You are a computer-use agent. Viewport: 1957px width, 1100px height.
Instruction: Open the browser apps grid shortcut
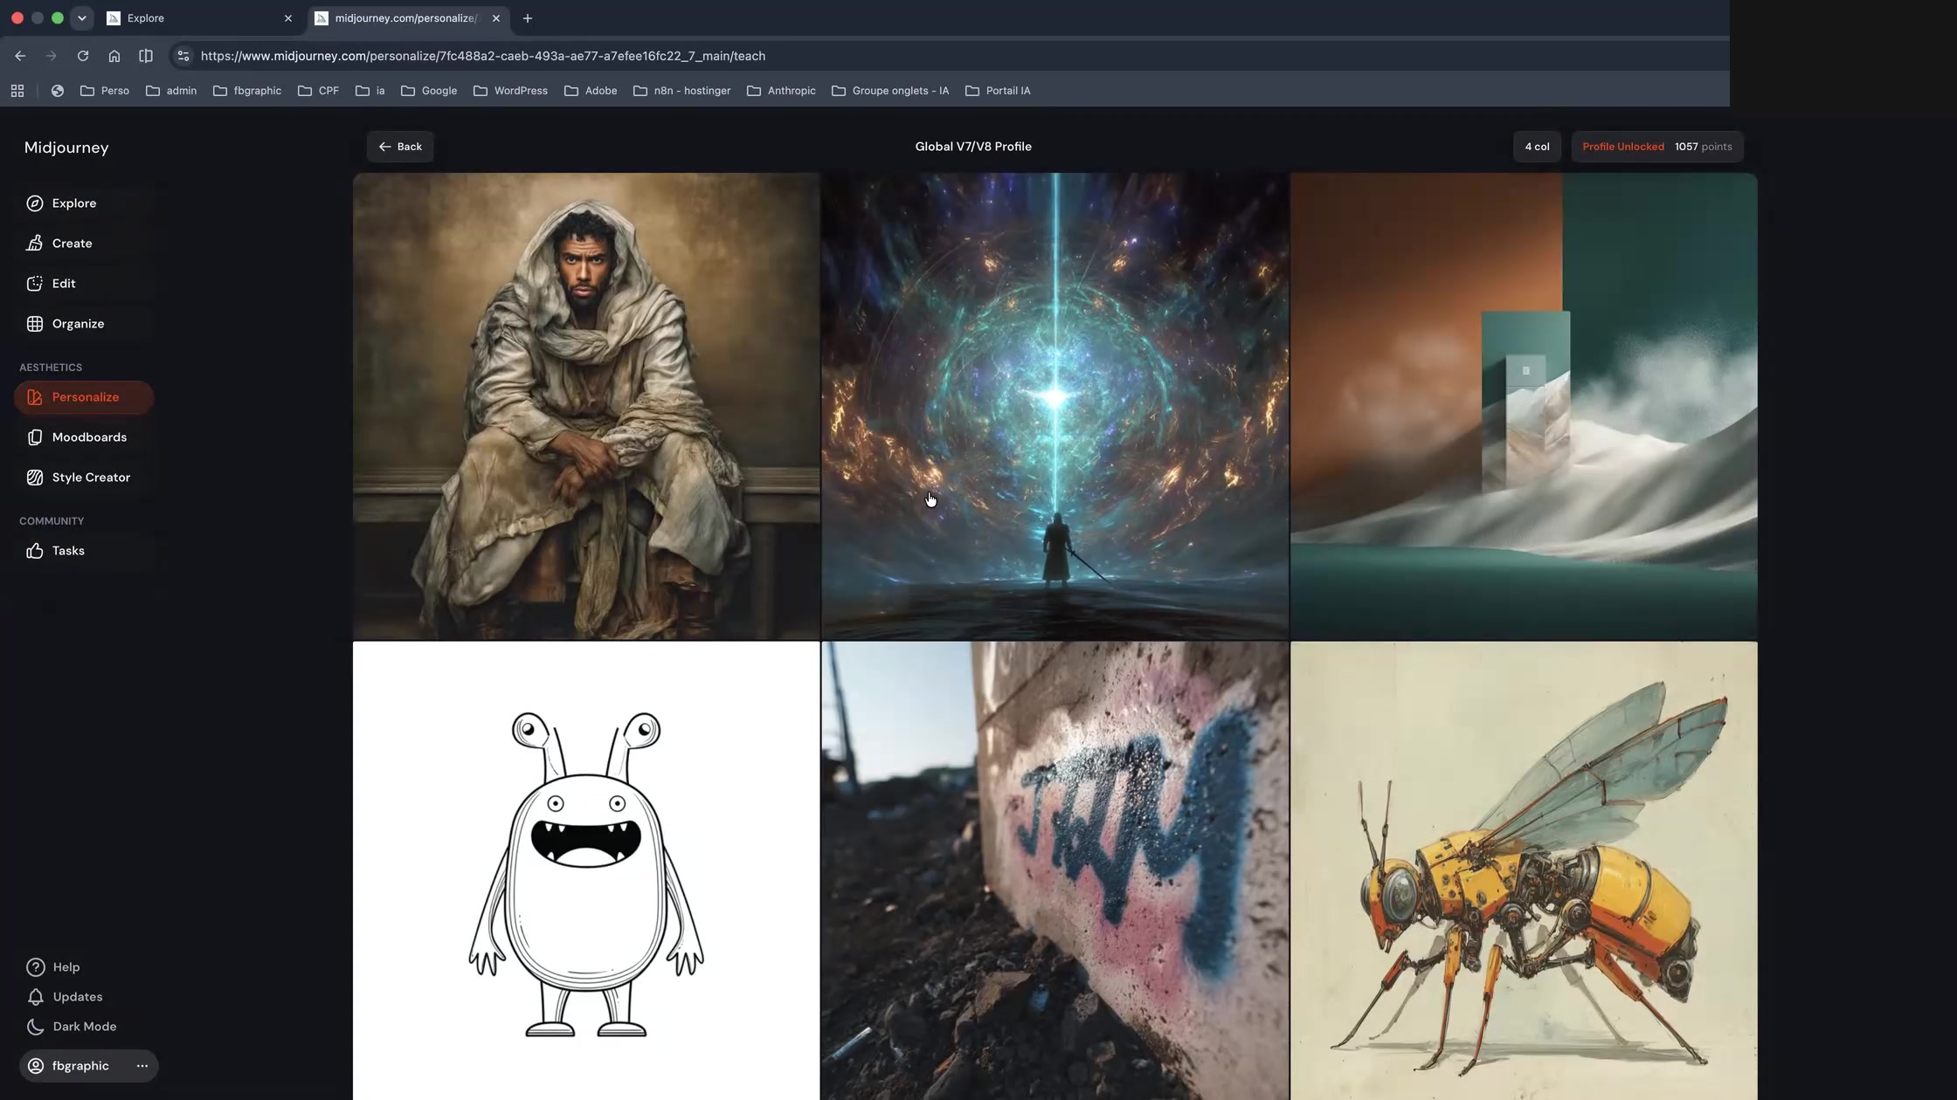pos(17,91)
